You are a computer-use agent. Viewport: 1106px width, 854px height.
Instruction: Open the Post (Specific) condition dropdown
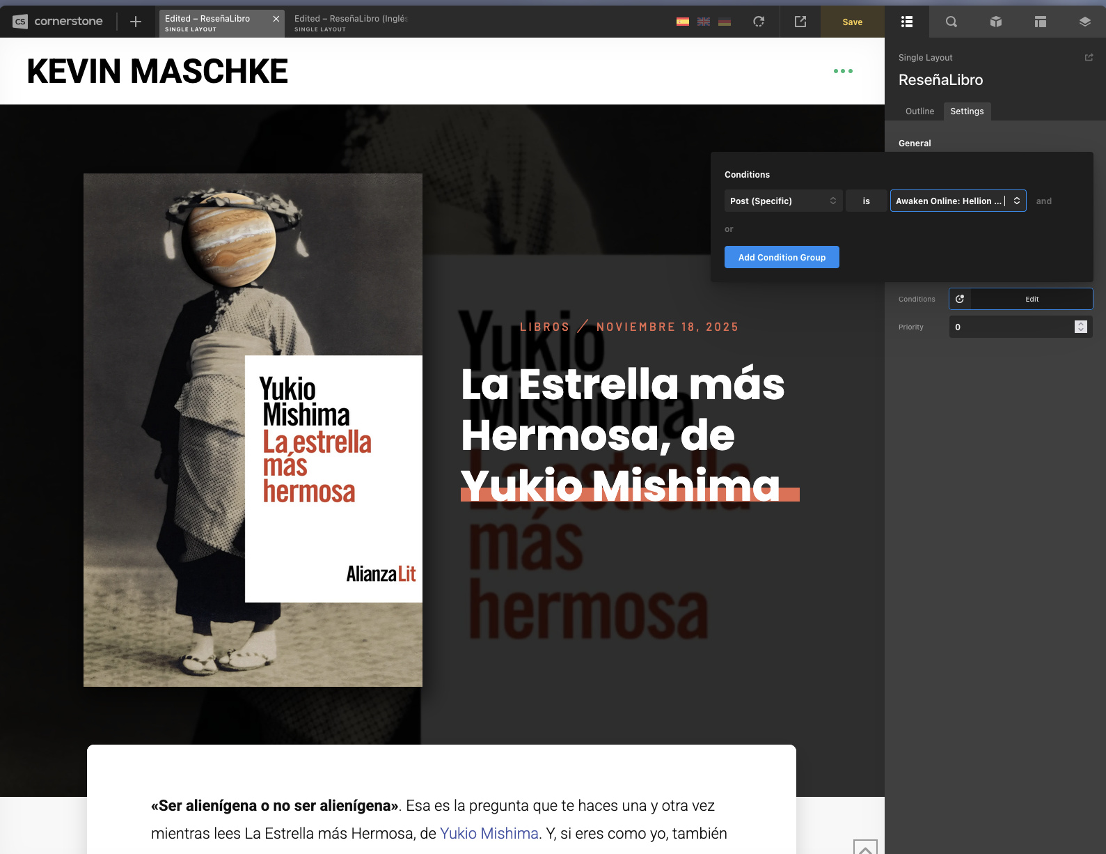pyautogui.click(x=783, y=201)
